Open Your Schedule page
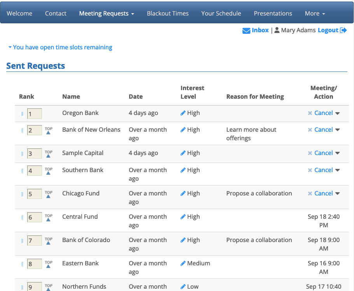The width and height of the screenshot is (354, 291). 221,13
